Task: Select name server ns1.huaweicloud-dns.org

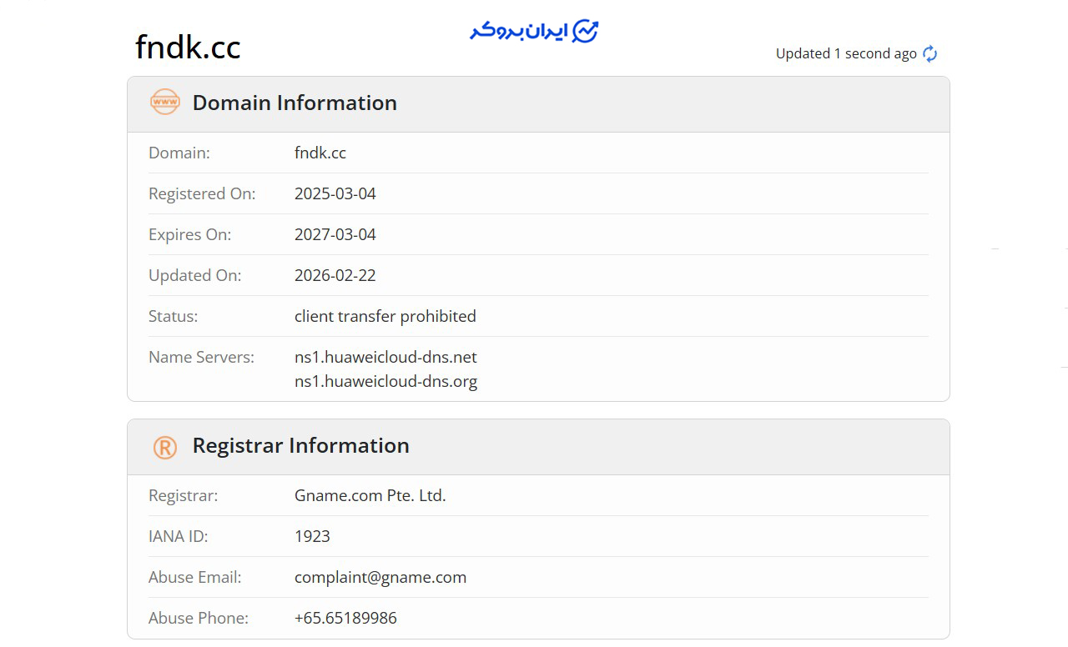Action: [385, 382]
